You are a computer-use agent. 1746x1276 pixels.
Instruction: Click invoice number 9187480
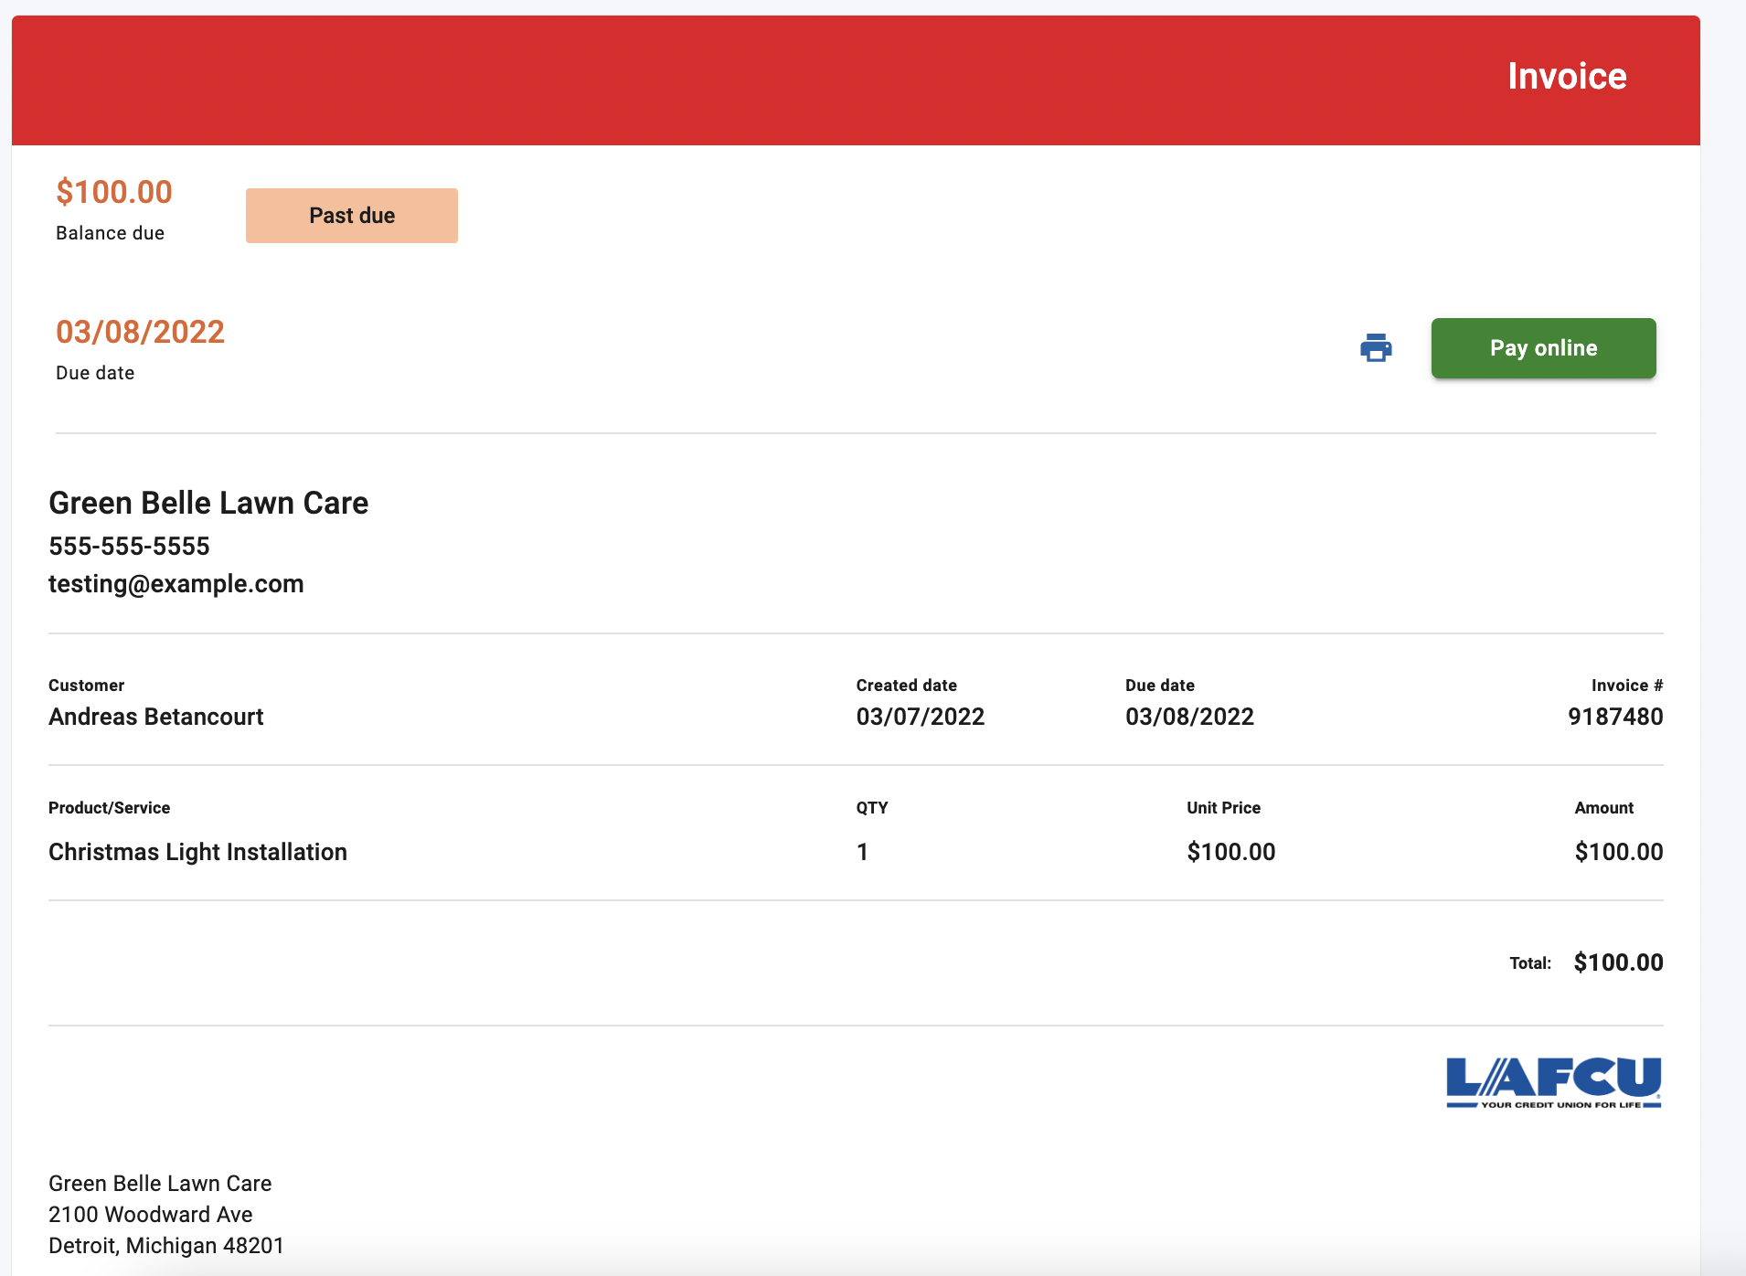[1615, 717]
